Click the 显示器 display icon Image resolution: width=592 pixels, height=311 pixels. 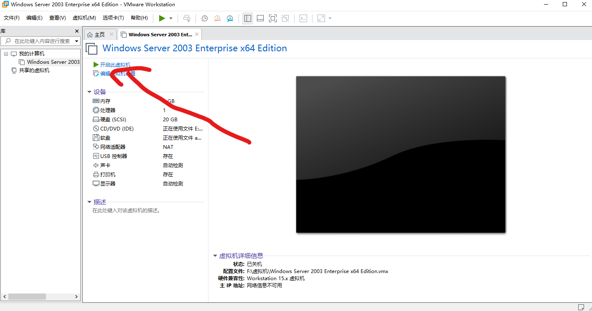point(96,184)
